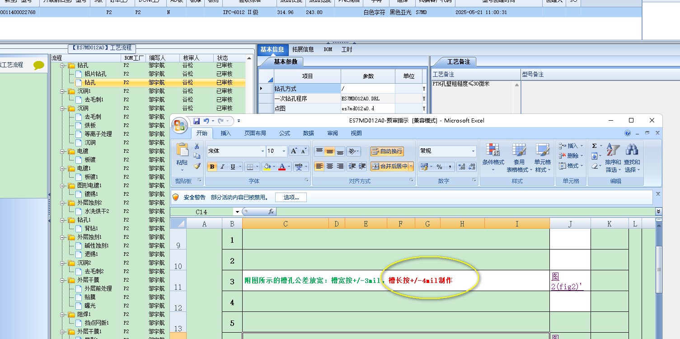Undo last action in Excel quick access
680x339 pixels.
(206, 121)
